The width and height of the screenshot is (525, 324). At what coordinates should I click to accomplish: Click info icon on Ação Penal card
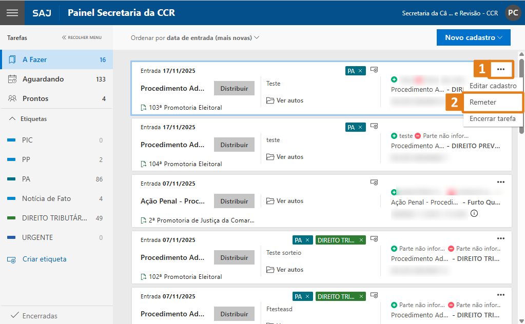point(474,213)
